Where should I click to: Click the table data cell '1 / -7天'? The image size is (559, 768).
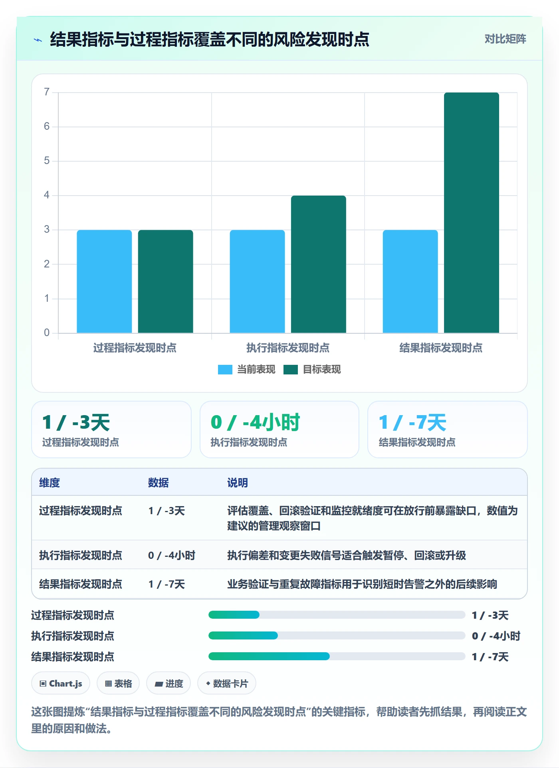[167, 584]
